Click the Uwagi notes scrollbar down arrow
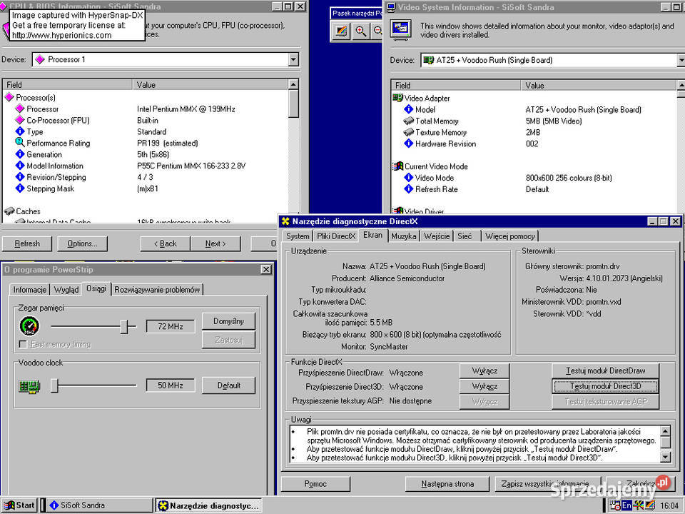Screen dimensions: 685x514 click(x=665, y=457)
